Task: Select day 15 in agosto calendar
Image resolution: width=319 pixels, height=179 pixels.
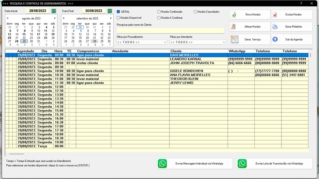Action: click(x=24, y=34)
